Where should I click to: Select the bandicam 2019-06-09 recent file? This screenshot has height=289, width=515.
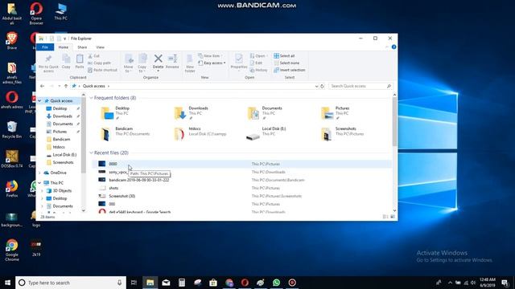coord(138,180)
